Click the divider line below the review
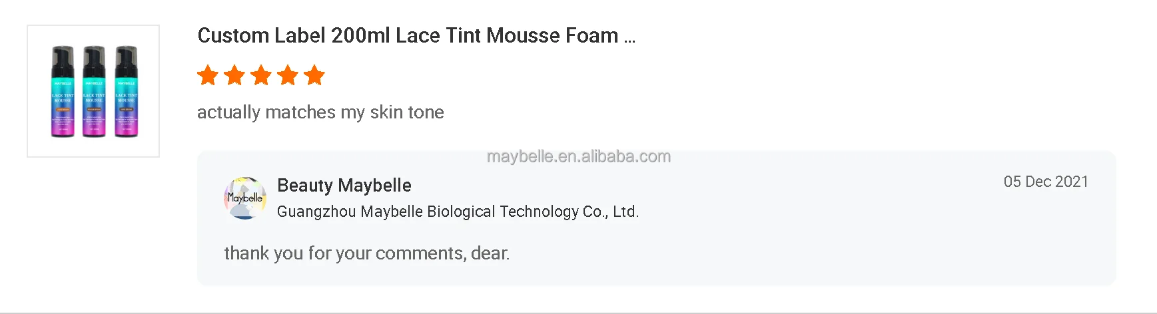The image size is (1157, 314). (578, 313)
